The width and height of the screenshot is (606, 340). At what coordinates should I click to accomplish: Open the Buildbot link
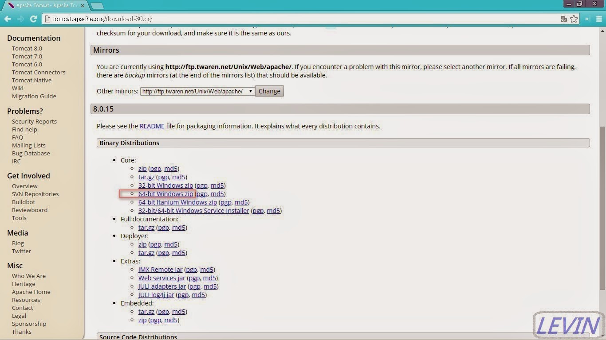click(24, 202)
